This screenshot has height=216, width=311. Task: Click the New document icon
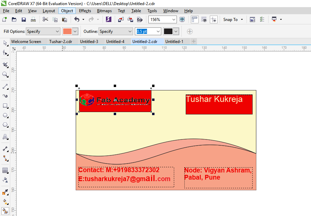tap(4, 19)
